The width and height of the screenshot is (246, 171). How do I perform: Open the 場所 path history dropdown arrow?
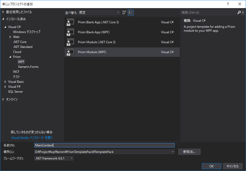click(x=173, y=152)
